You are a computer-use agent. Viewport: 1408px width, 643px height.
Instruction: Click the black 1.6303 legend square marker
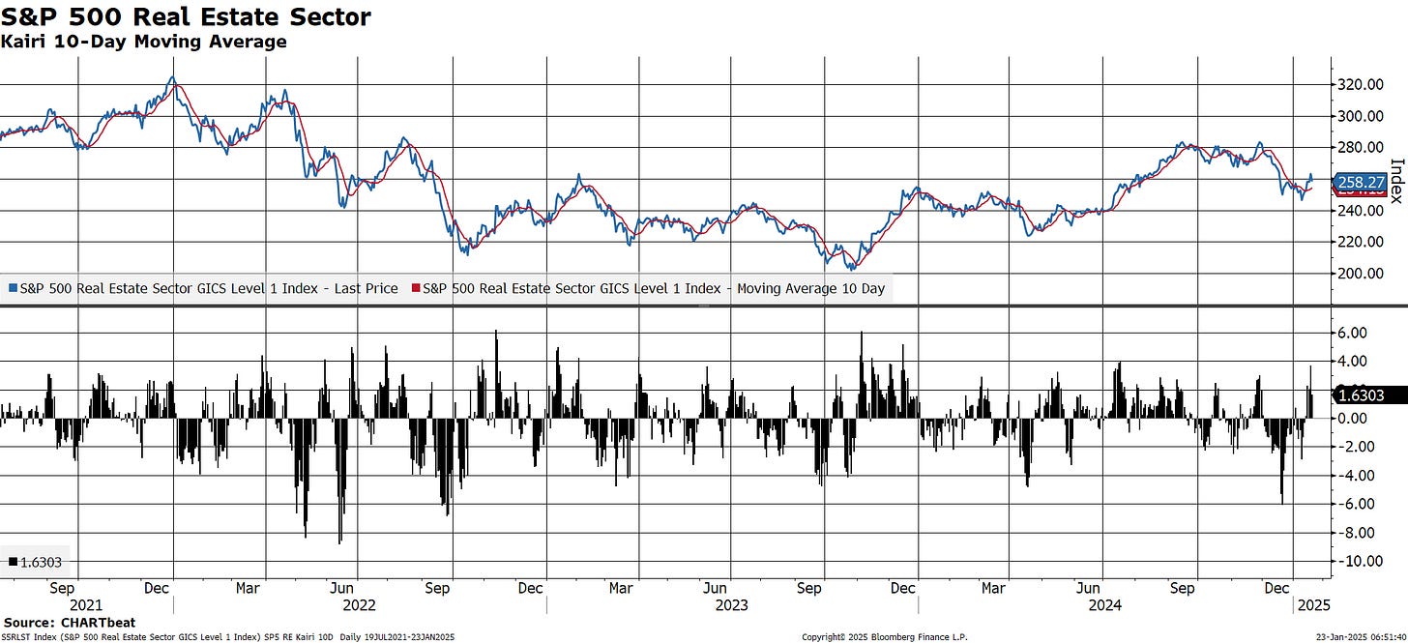click(13, 562)
